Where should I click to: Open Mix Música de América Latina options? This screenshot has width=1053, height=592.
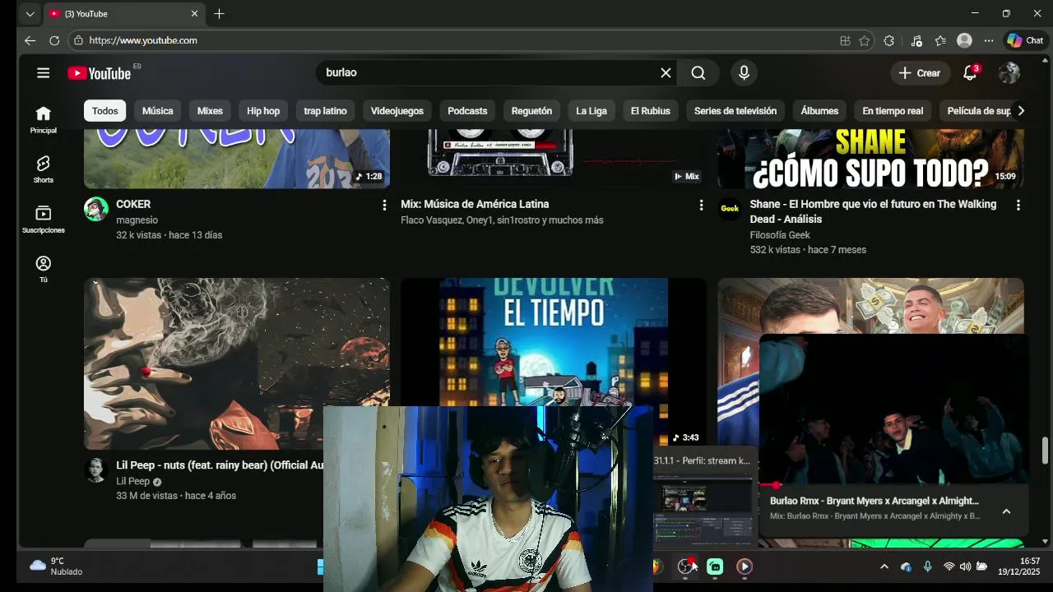pos(701,205)
